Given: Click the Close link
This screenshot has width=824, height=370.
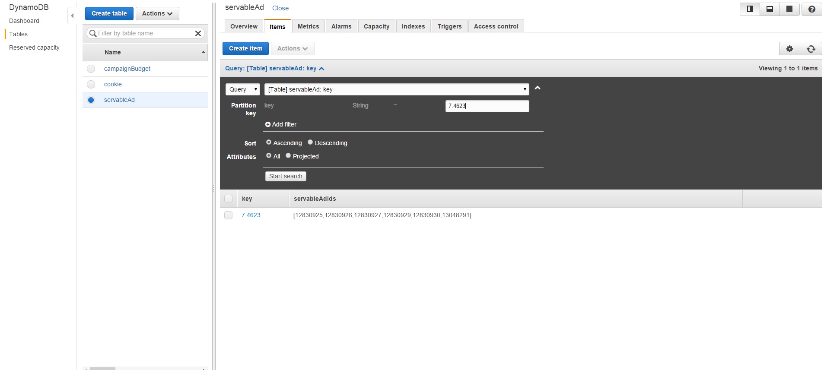Looking at the screenshot, I should coord(280,8).
